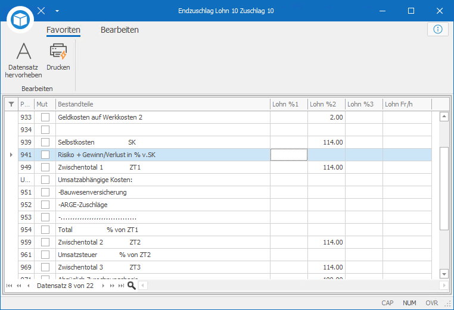Click vertical scrollbar down arrow

pos(444,273)
